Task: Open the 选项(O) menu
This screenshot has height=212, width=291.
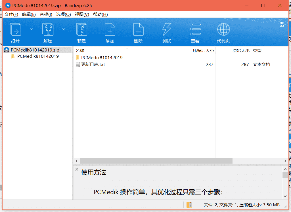Action: (64, 14)
